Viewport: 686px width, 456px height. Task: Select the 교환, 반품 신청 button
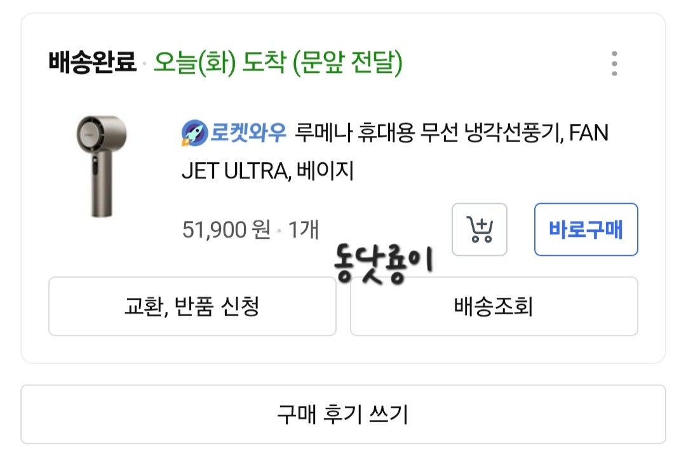[x=192, y=306]
